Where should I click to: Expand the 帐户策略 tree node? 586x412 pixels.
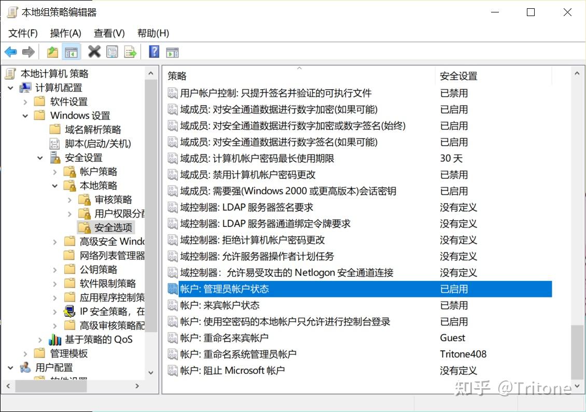(54, 172)
